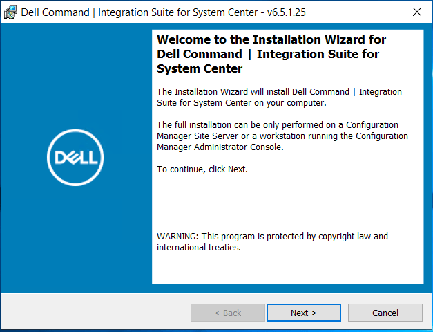This screenshot has width=433, height=332.
Task: Click the grayed-out Back button
Action: coord(227,313)
